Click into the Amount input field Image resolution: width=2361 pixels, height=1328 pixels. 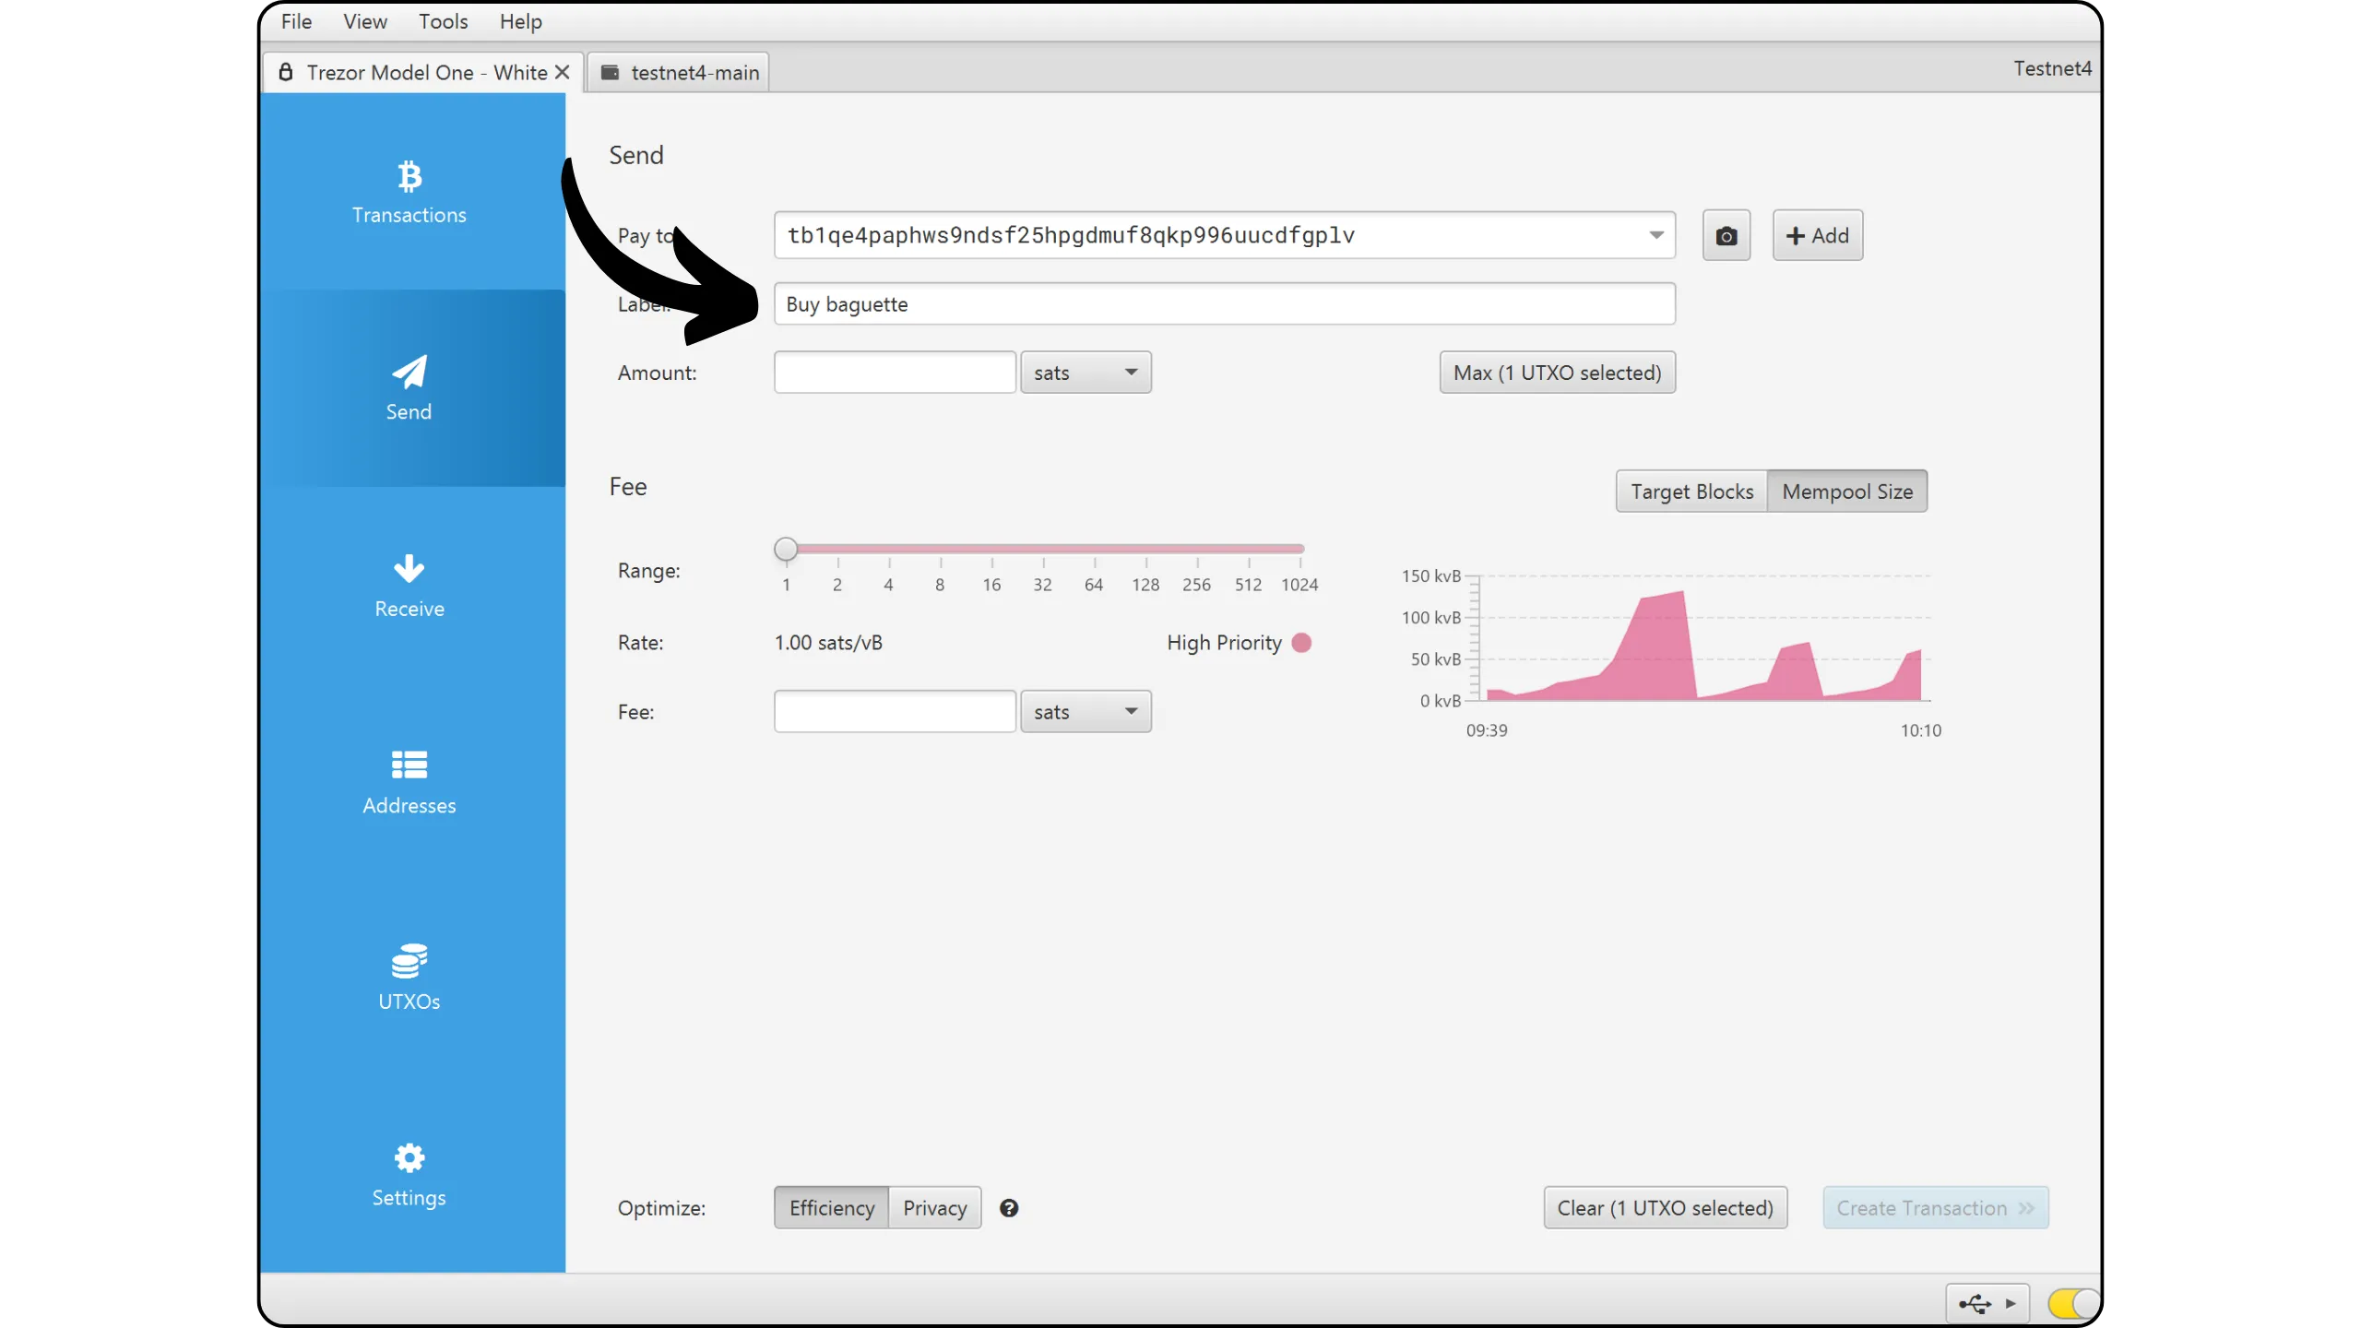[895, 373]
